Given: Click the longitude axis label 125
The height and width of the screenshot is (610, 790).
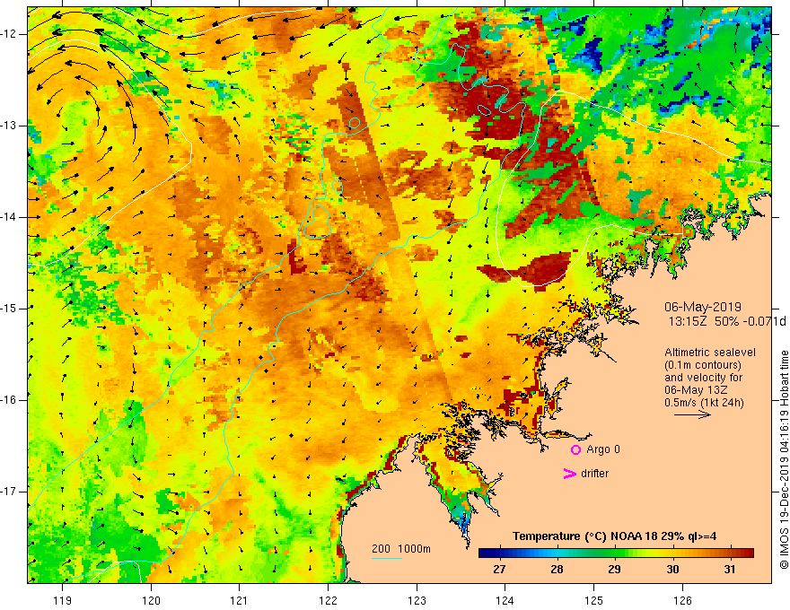Looking at the screenshot, I should click(x=594, y=600).
